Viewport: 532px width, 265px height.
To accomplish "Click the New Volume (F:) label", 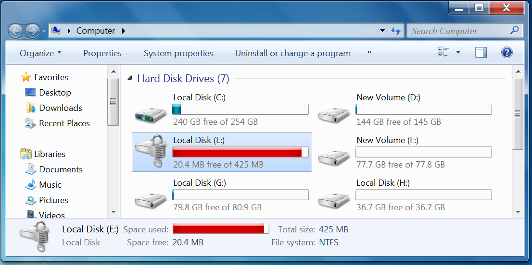I will click(x=388, y=140).
